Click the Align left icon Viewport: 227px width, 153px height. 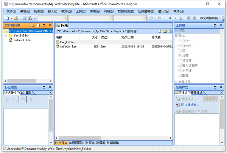pos(188,18)
